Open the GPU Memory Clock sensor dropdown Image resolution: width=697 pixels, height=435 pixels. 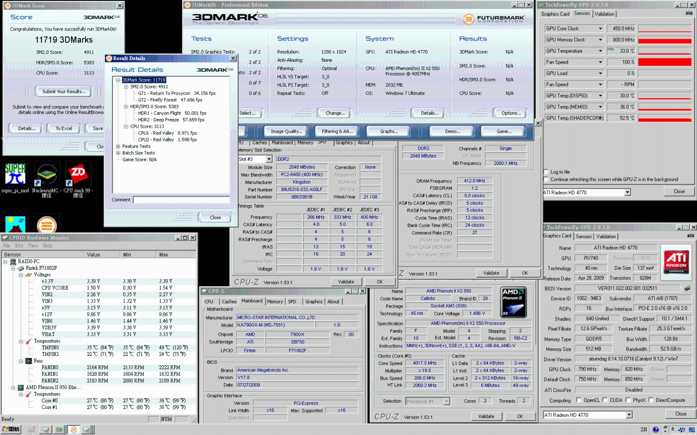click(600, 40)
